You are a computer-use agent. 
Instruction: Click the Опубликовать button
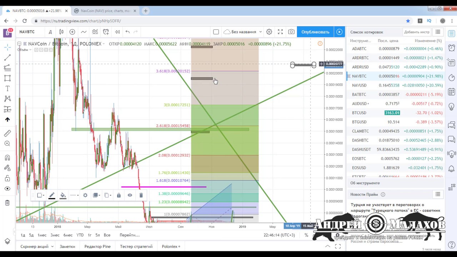315,32
